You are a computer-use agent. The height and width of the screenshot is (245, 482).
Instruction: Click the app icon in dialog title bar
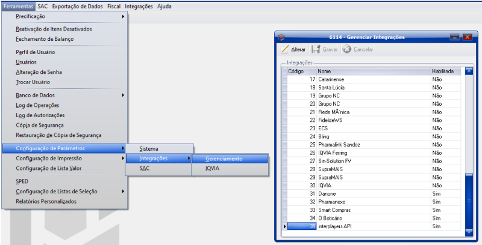281,37
